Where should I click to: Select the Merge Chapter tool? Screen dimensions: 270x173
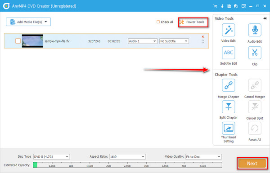228,85
